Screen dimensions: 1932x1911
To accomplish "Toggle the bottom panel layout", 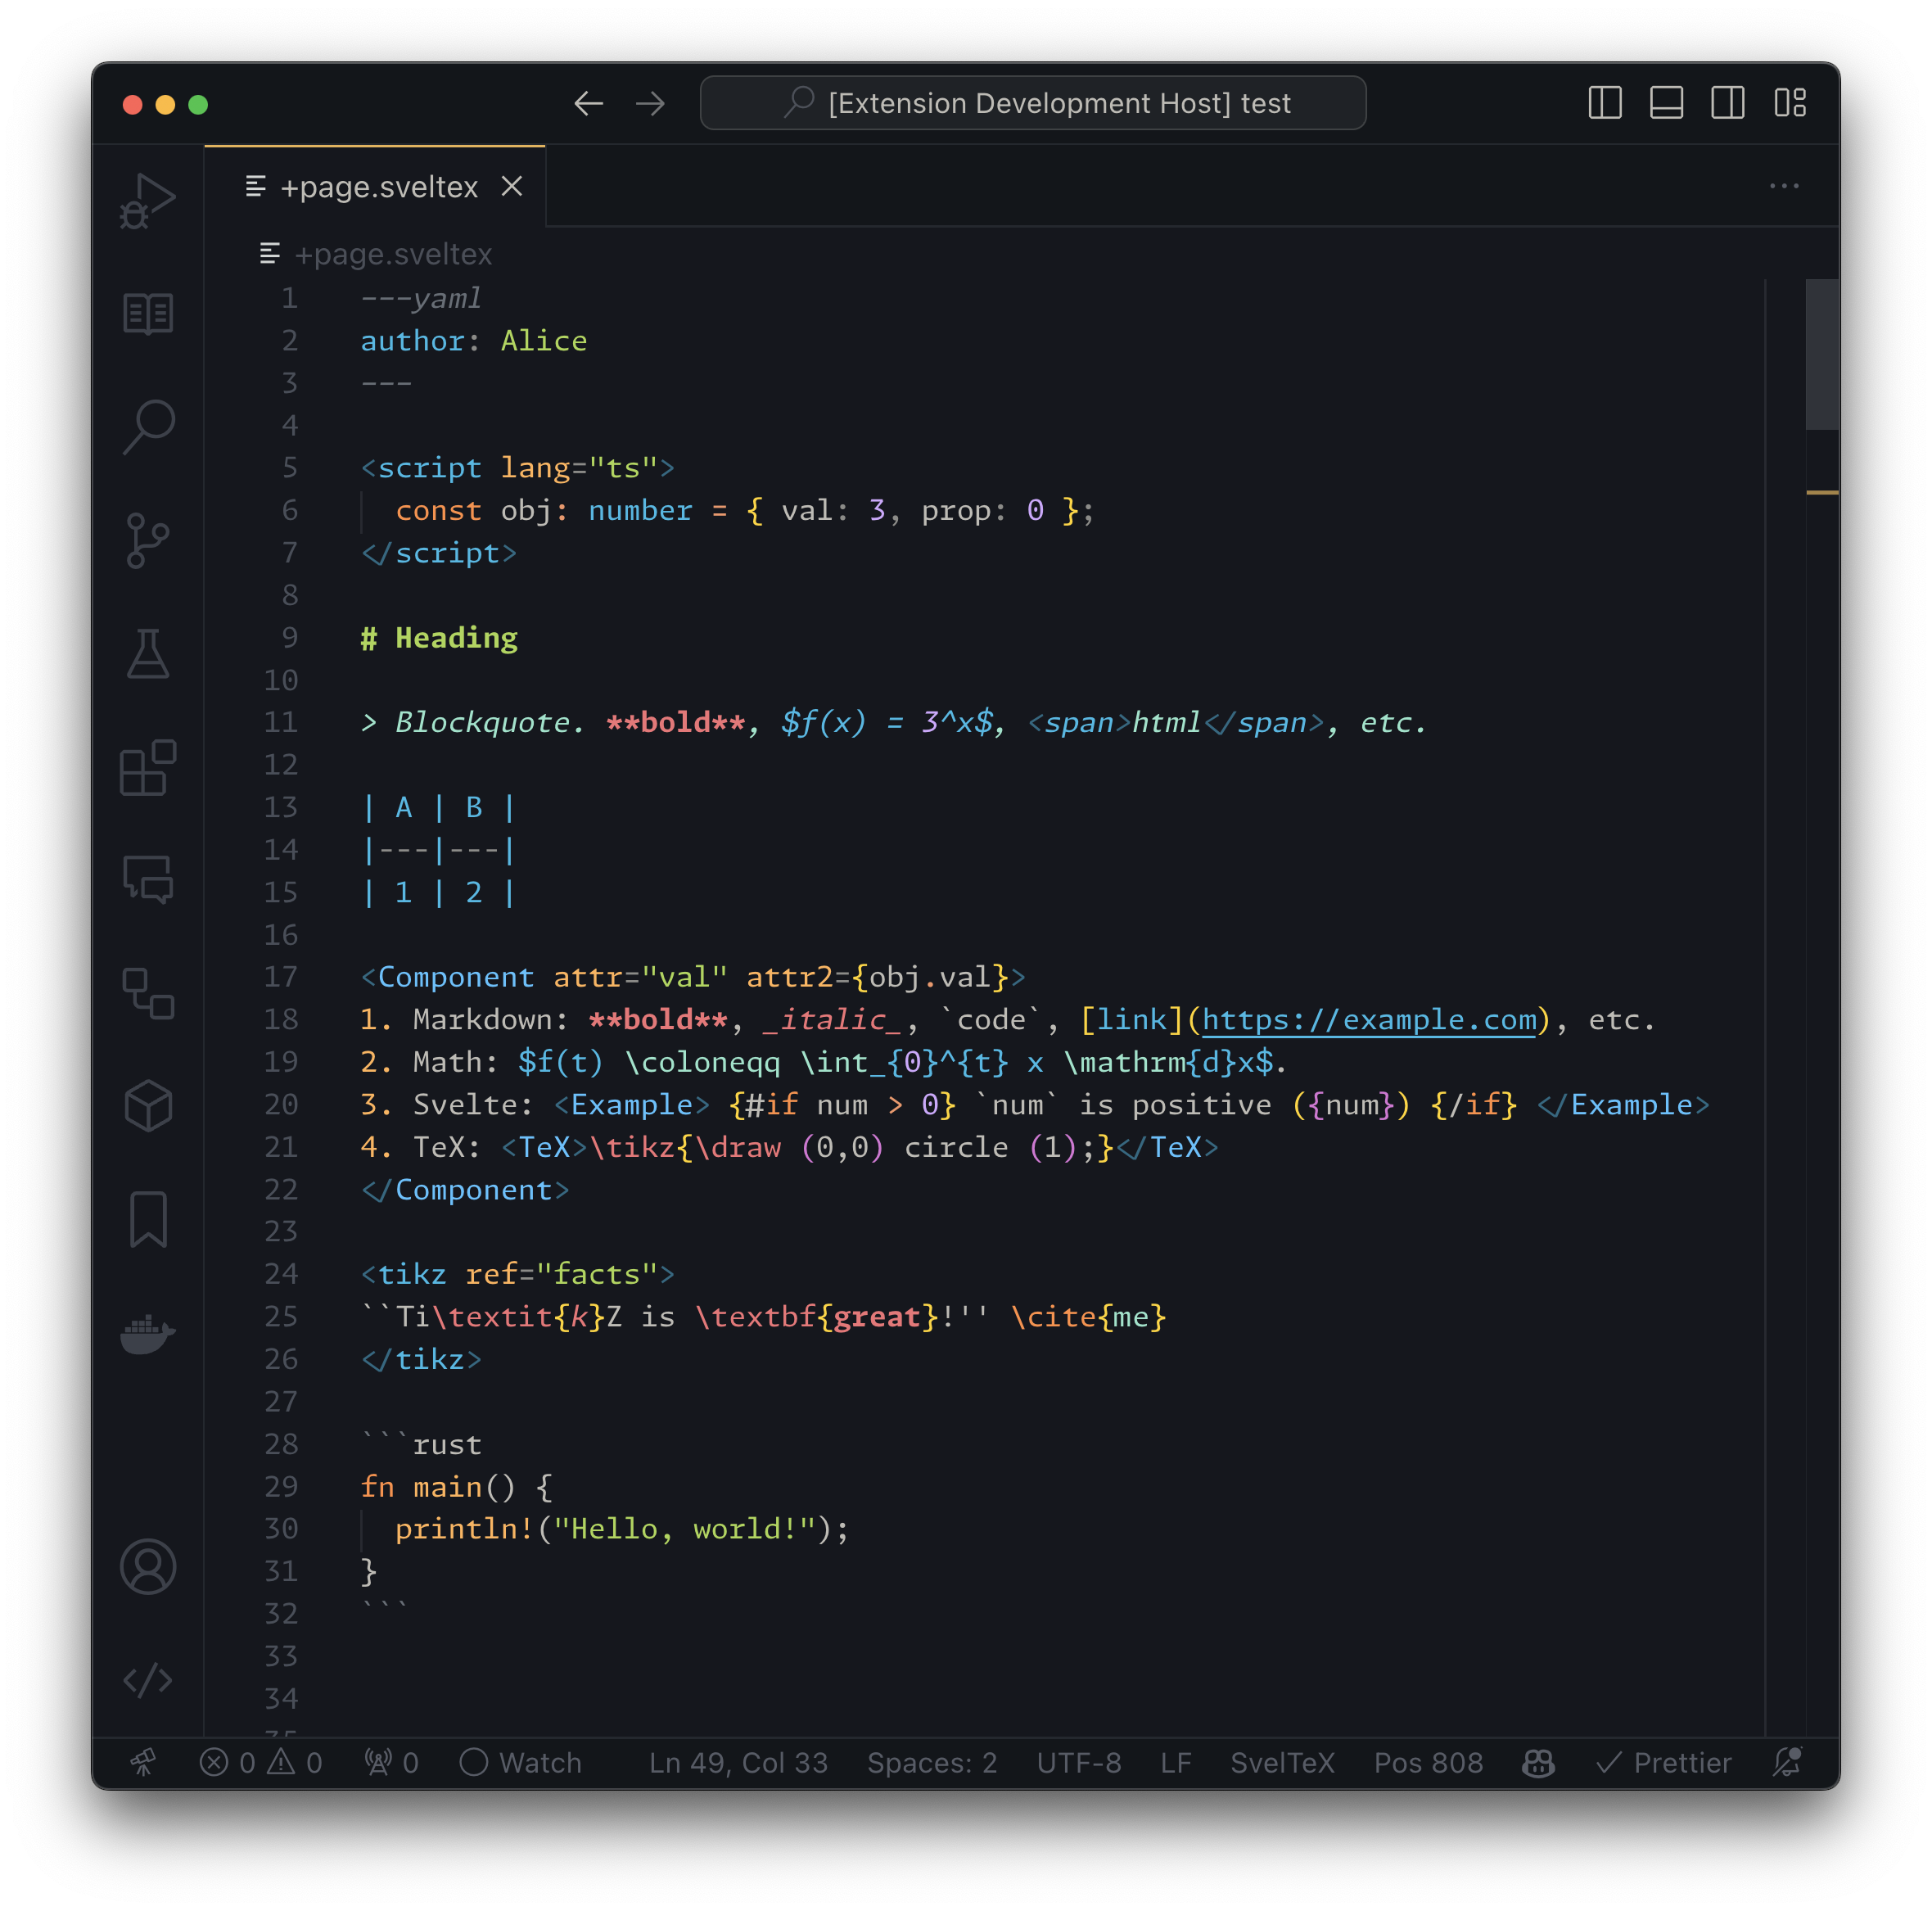I will coord(1666,103).
